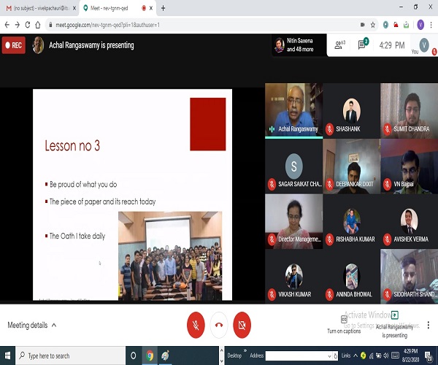Close the Gmail browser tab
The image size is (438, 365).
point(74,8)
